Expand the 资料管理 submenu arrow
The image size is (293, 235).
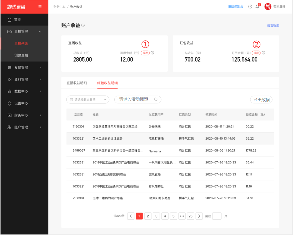pyautogui.click(x=40, y=80)
